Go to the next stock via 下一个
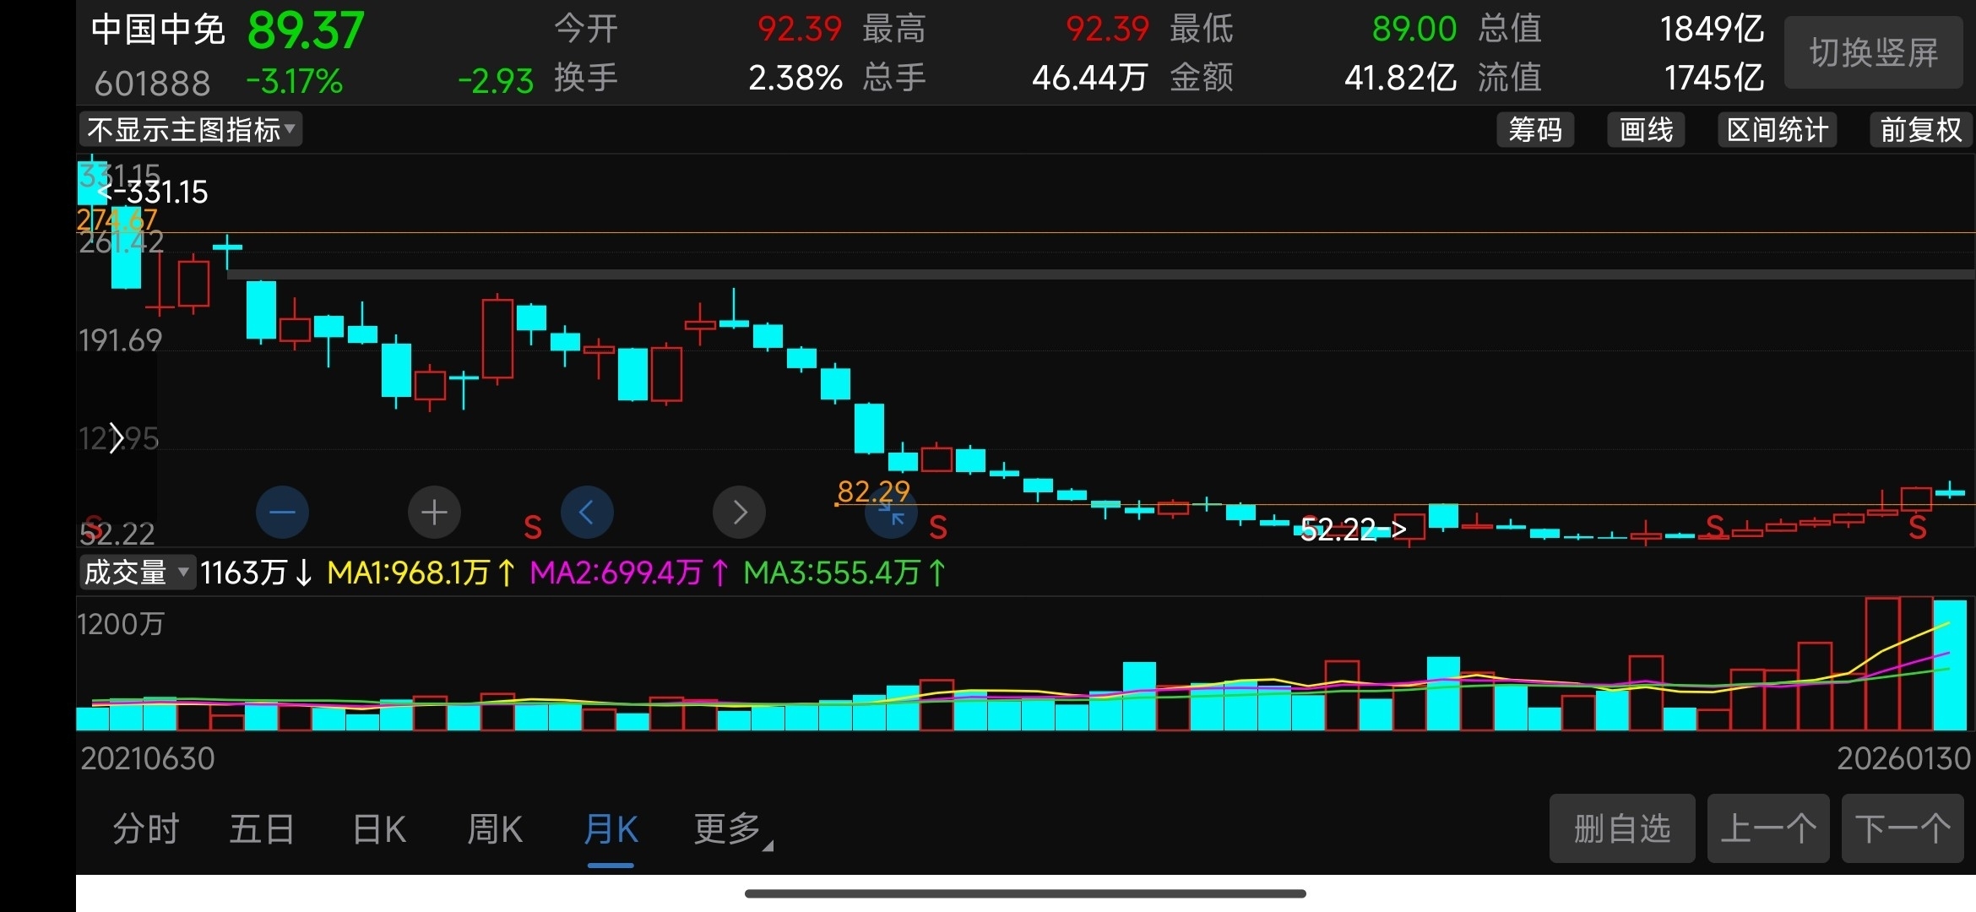Image resolution: width=1976 pixels, height=912 pixels. tap(1902, 828)
